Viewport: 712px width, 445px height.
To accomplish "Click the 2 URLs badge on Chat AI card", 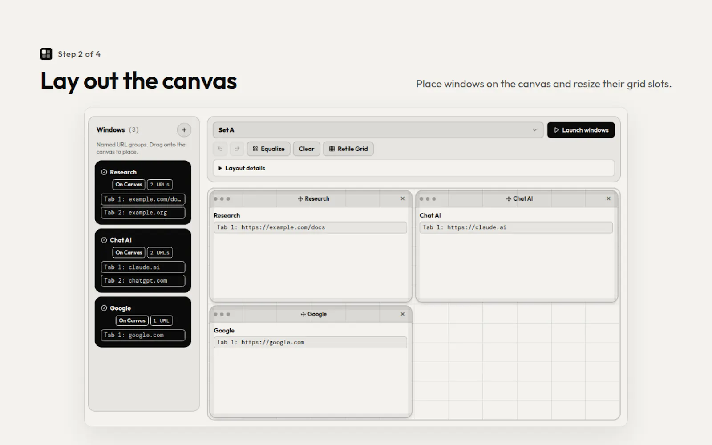I will point(160,253).
